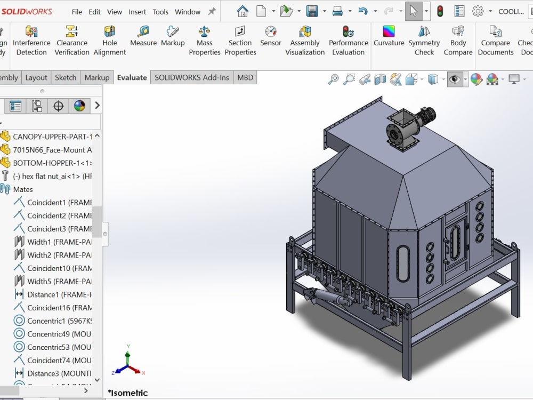Click View Settings monitor icon
The image size is (533, 400).
tap(514, 79)
